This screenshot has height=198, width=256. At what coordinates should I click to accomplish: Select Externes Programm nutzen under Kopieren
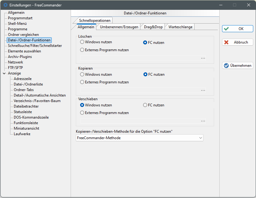82,82
